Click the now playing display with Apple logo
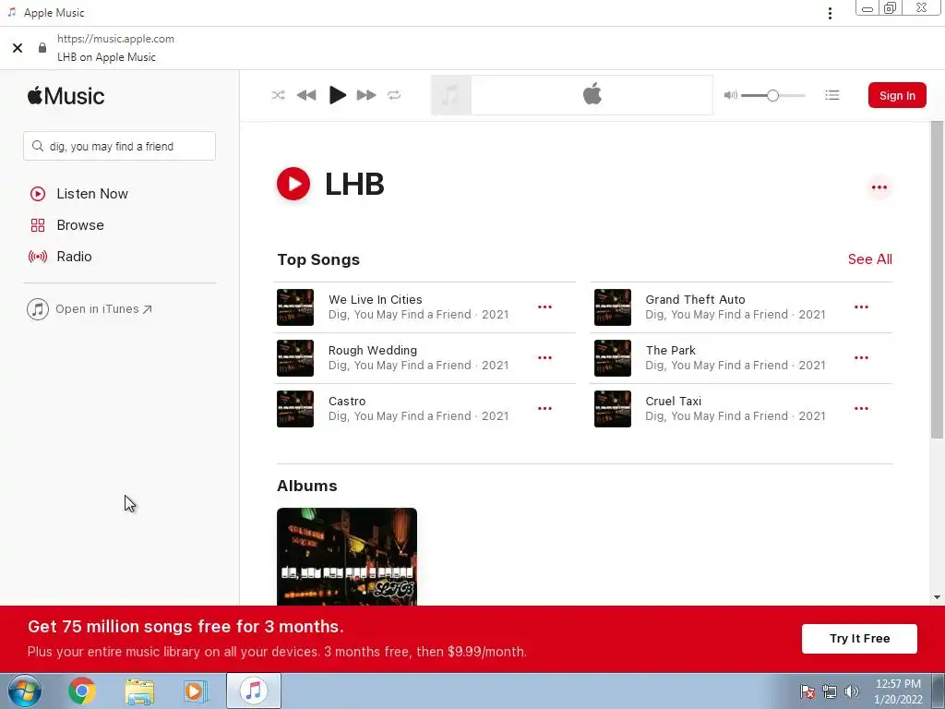The height and width of the screenshot is (709, 945). (x=592, y=95)
